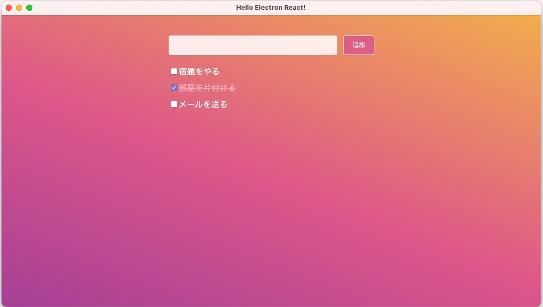Check the メールを送る checkbox
Viewport: 543px width, 307px height.
[174, 104]
